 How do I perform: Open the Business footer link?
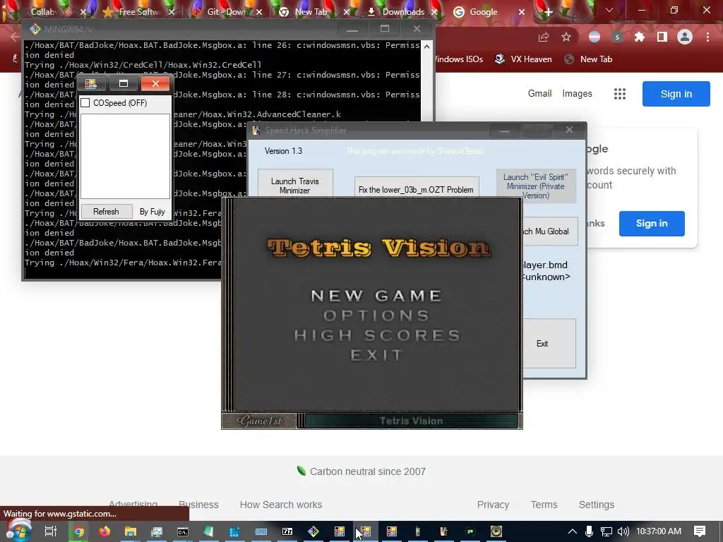198,505
